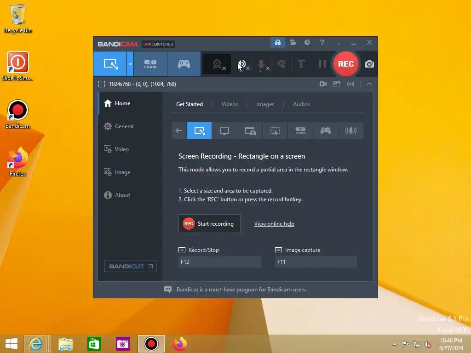Switch to the Videos tab

point(230,104)
